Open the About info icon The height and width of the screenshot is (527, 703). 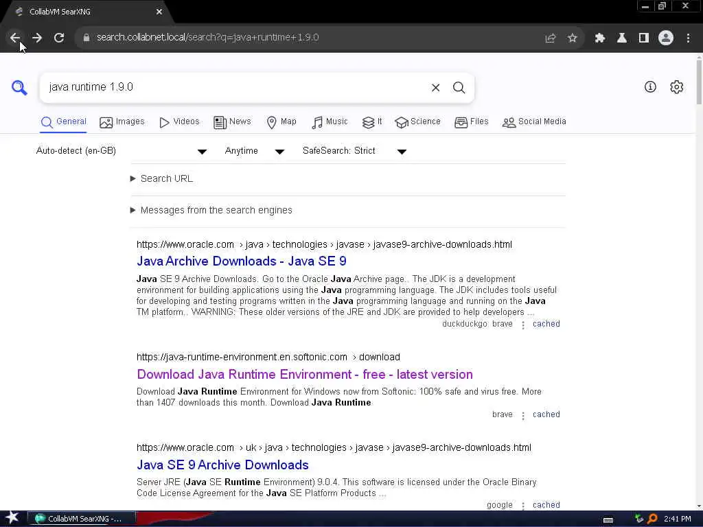(650, 87)
